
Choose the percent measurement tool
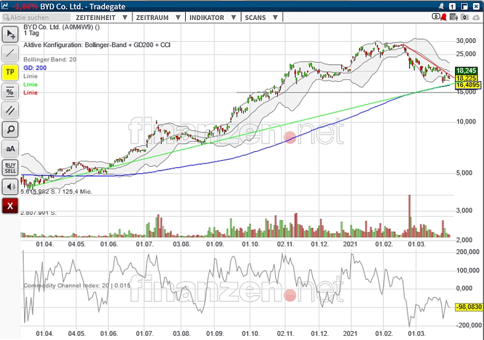[10, 91]
